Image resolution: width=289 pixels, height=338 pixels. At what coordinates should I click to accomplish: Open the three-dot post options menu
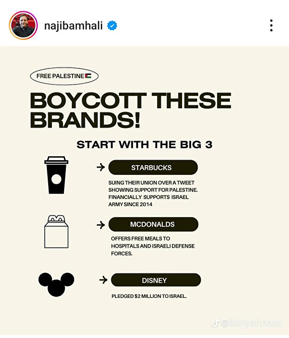tap(271, 25)
